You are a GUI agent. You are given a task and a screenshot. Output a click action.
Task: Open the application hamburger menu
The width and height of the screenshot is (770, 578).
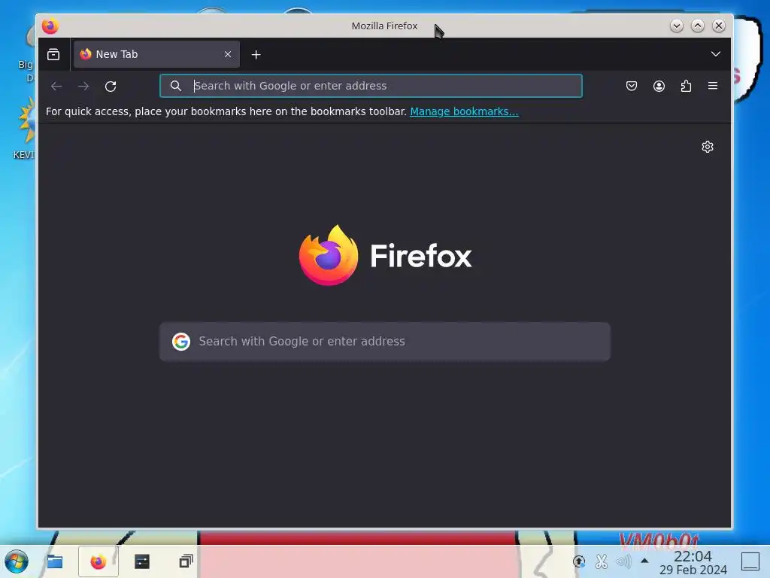[x=713, y=86]
